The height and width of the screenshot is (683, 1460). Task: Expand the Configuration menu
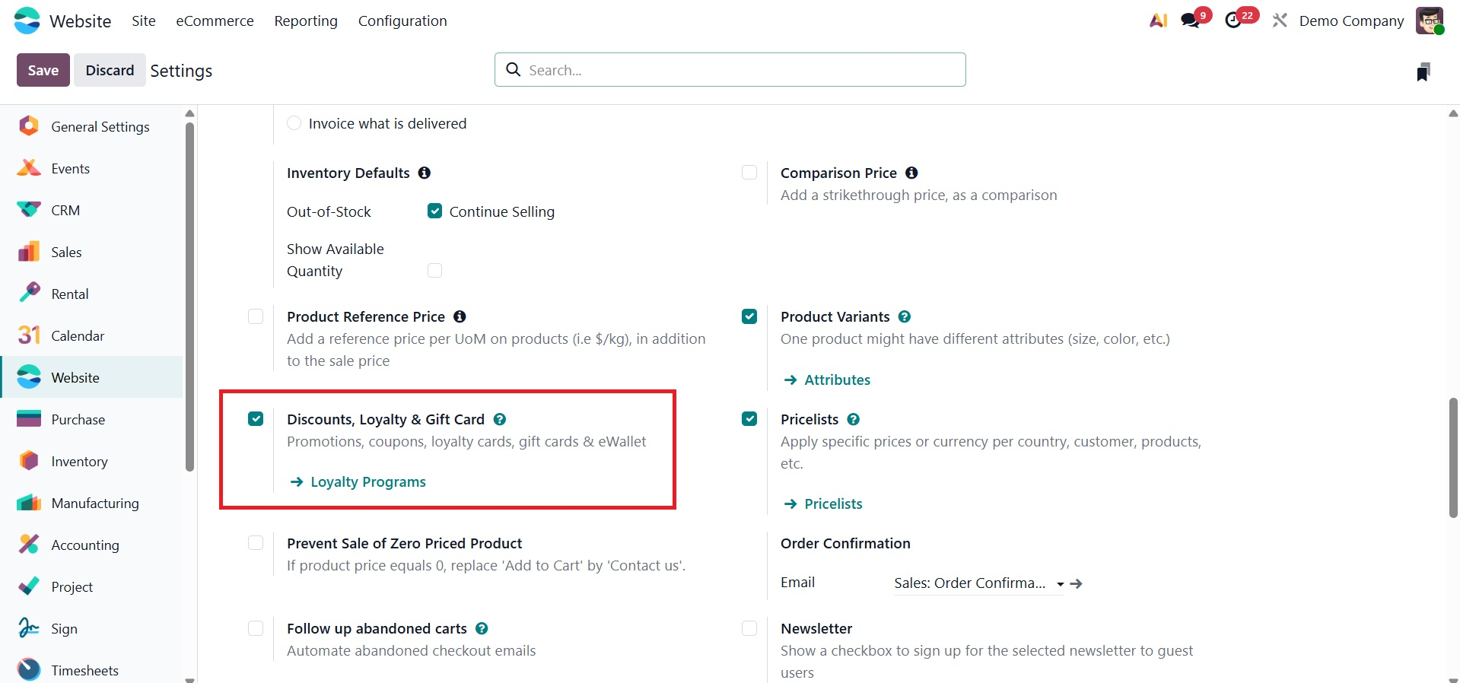click(x=402, y=21)
